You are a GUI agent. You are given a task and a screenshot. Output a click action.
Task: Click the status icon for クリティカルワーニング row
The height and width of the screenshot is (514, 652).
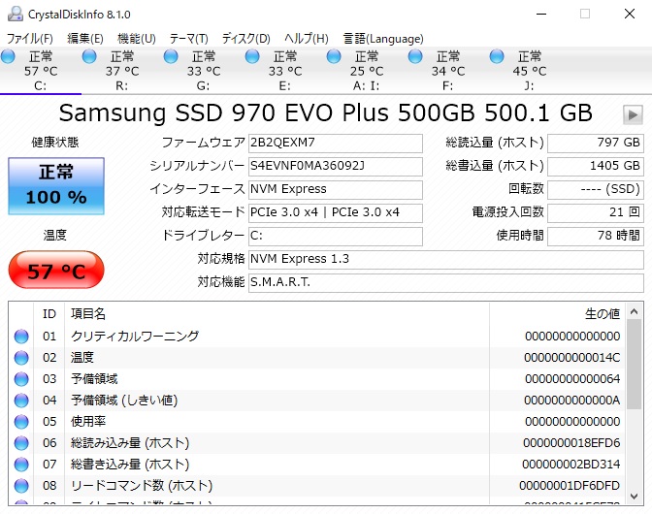coord(21,337)
